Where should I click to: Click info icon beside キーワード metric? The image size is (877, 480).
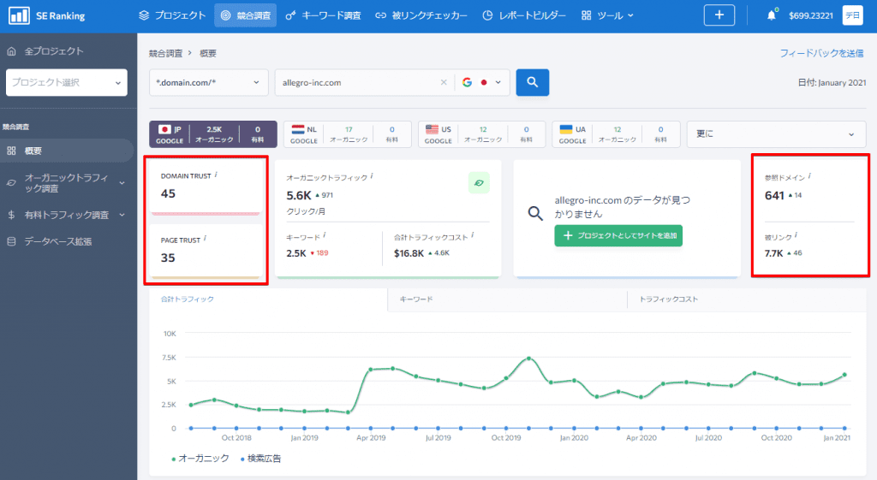pyautogui.click(x=325, y=235)
